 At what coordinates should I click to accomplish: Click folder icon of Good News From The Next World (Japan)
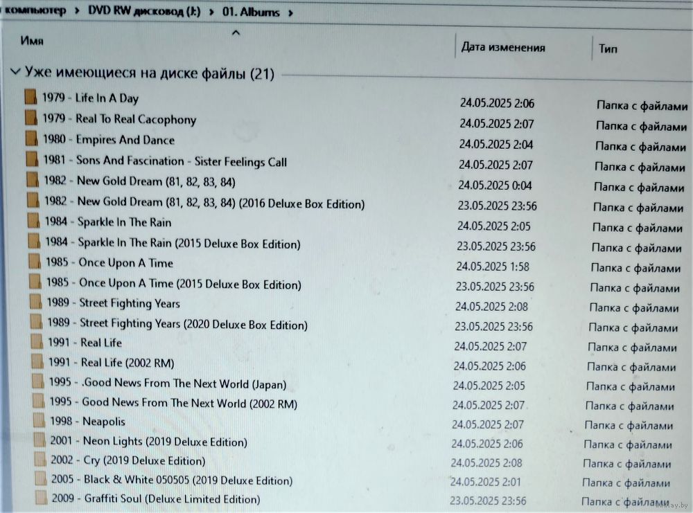[x=38, y=381]
